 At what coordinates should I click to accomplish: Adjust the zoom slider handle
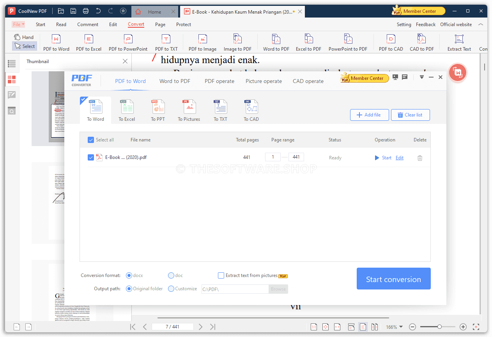[439, 327]
